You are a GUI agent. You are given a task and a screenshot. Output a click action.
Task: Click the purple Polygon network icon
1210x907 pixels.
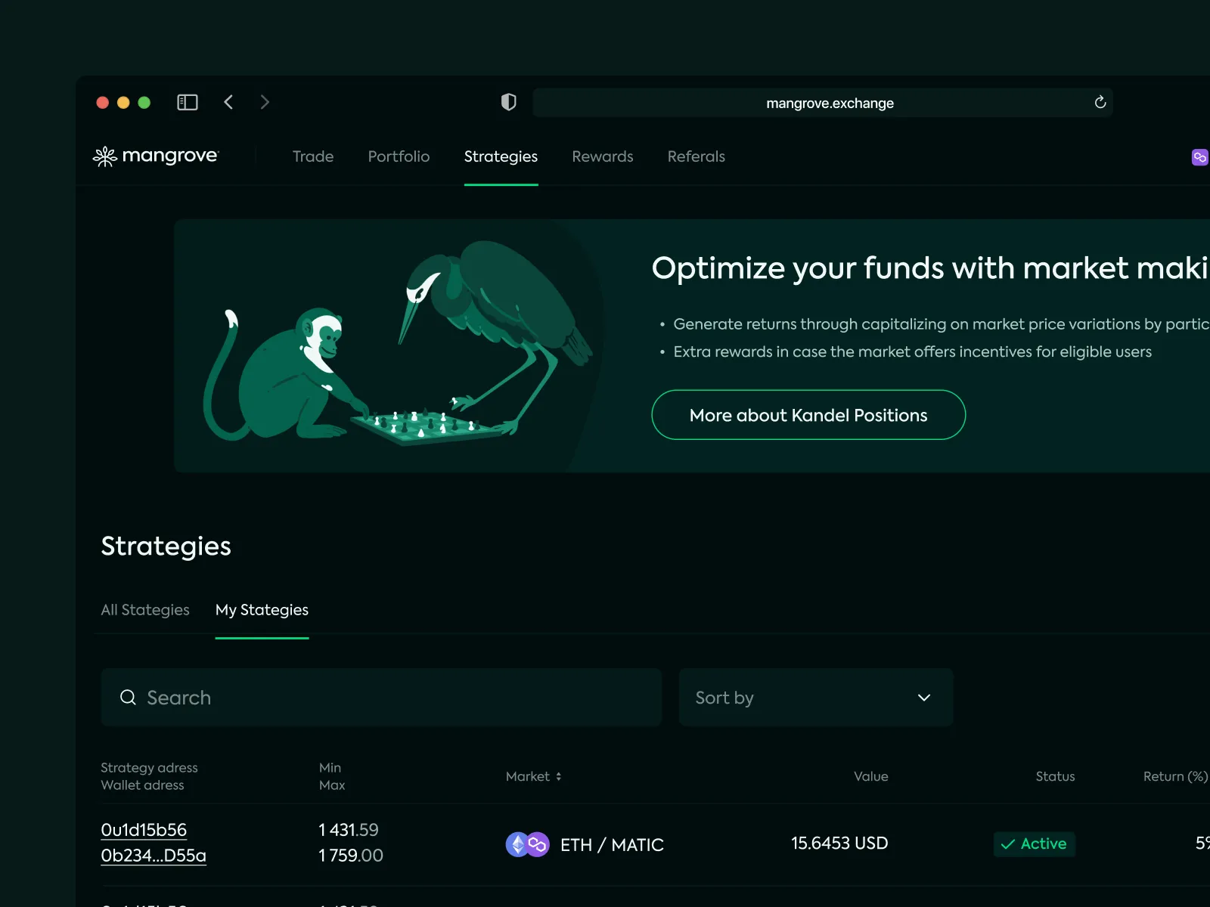pyautogui.click(x=1199, y=157)
